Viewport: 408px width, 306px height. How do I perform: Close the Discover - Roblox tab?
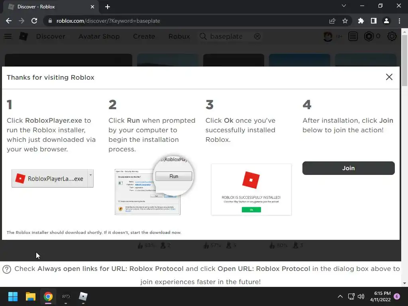(92, 7)
